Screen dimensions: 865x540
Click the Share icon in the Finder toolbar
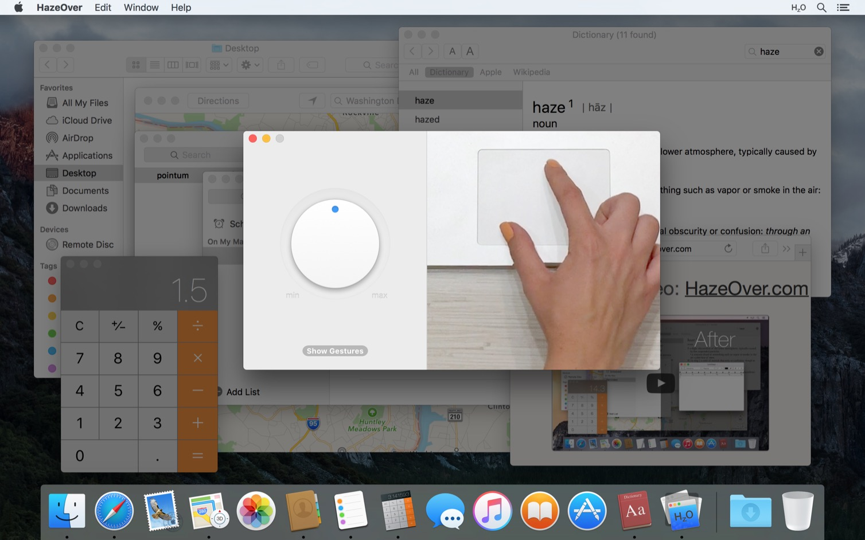pos(280,65)
